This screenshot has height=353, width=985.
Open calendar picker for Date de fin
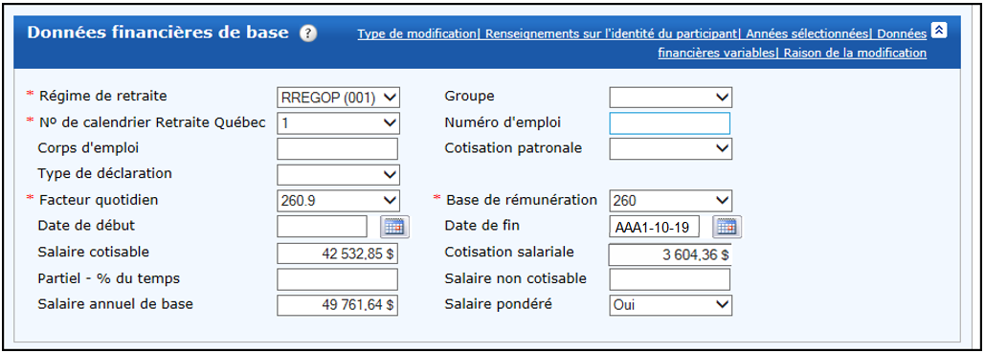(x=727, y=227)
